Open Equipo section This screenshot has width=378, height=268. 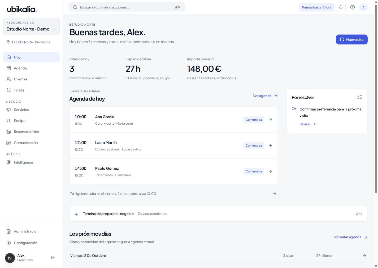(x=31, y=121)
